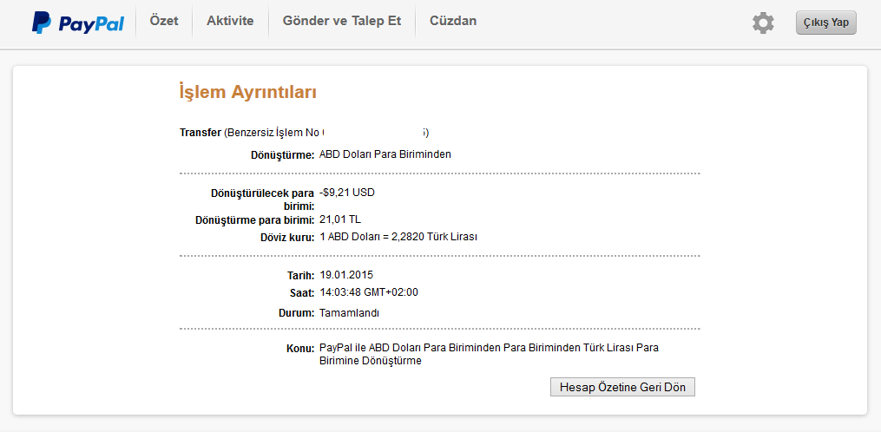Screen dimensions: 881x432
Task: Click the Transfer transaction number line
Action: [x=304, y=133]
